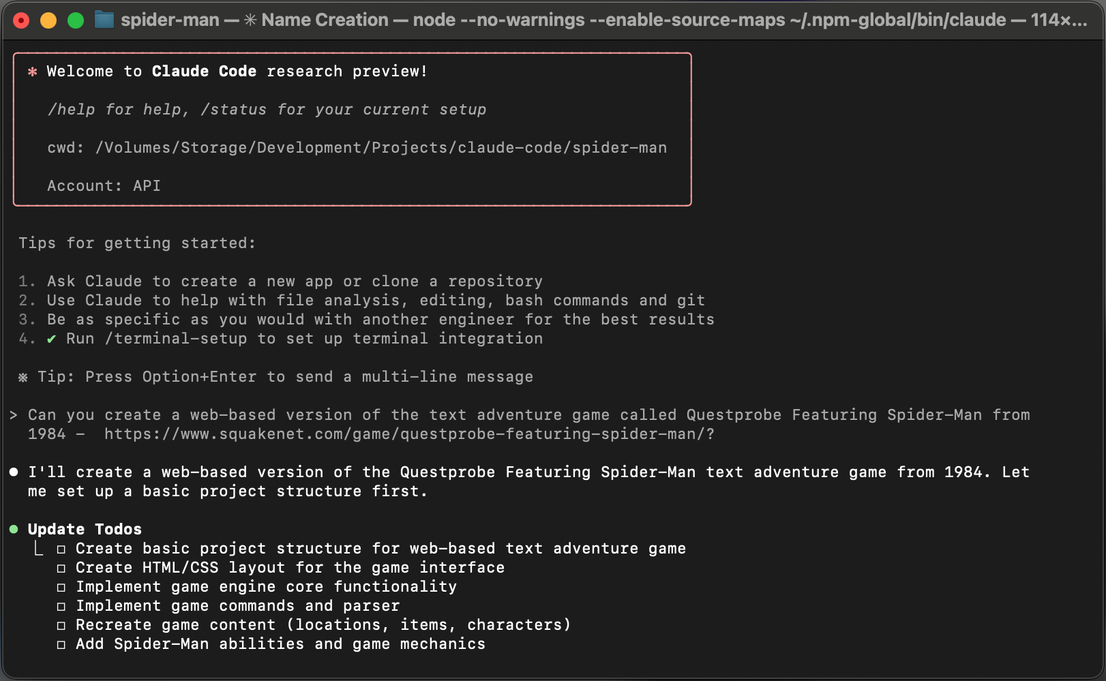Click the "Update Todos" heading
This screenshot has height=681, width=1106.
tap(85, 530)
